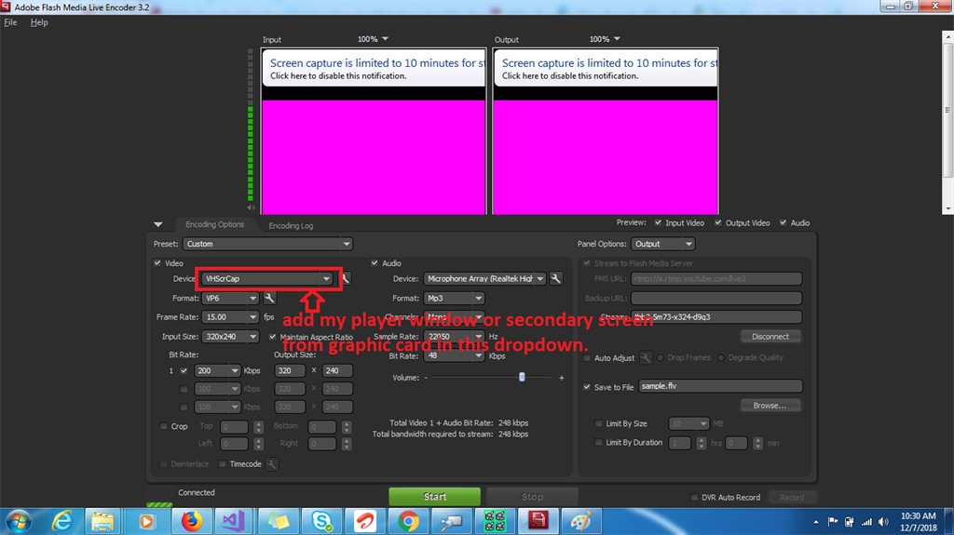Switch to Encoding Log tab
The image size is (954, 535).
[291, 225]
